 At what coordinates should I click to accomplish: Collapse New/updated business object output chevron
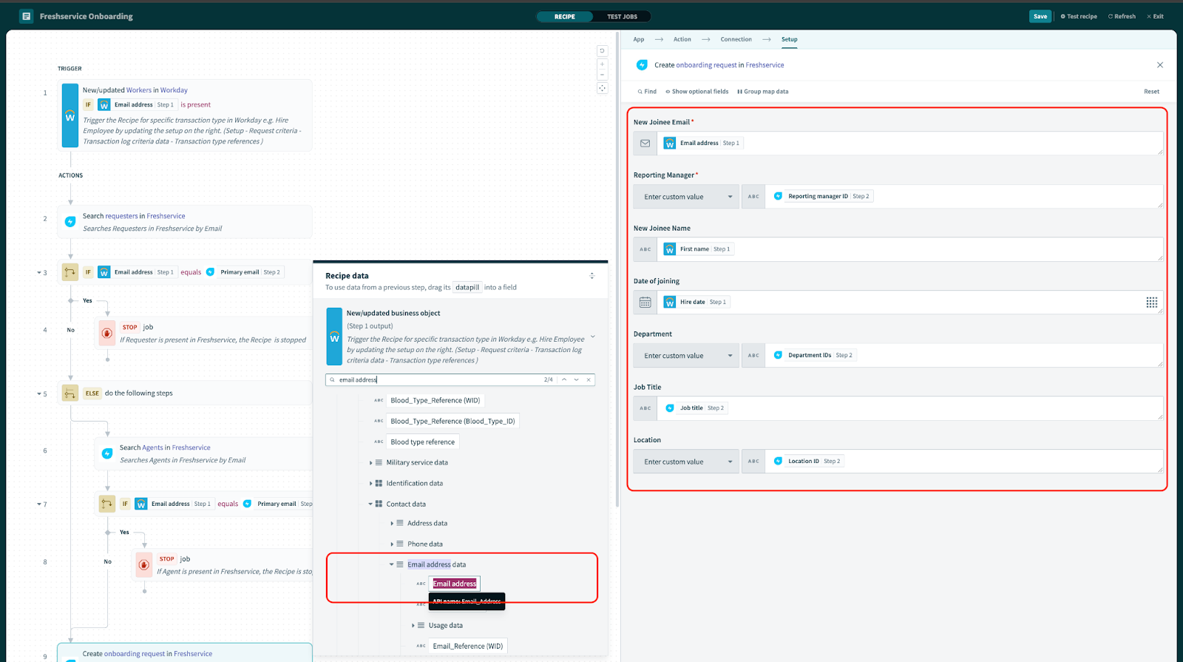pos(592,337)
